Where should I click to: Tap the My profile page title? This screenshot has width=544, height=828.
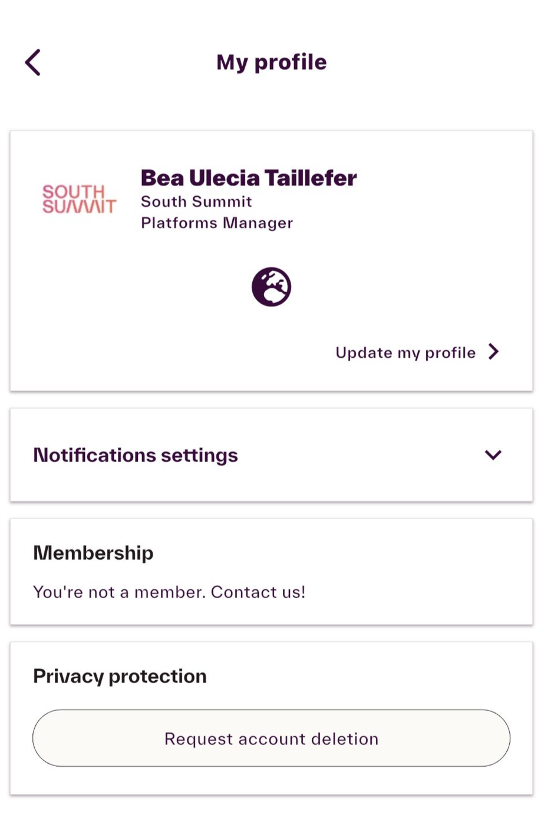pyautogui.click(x=271, y=62)
